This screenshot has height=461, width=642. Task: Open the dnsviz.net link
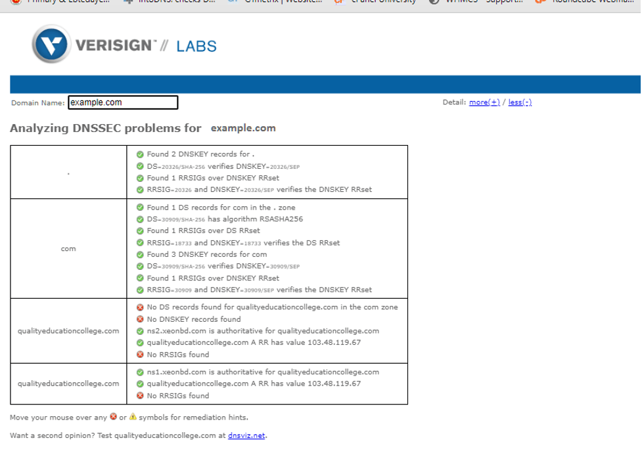(x=246, y=435)
